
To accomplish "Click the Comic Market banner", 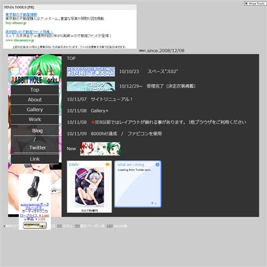I will pos(91,87).
